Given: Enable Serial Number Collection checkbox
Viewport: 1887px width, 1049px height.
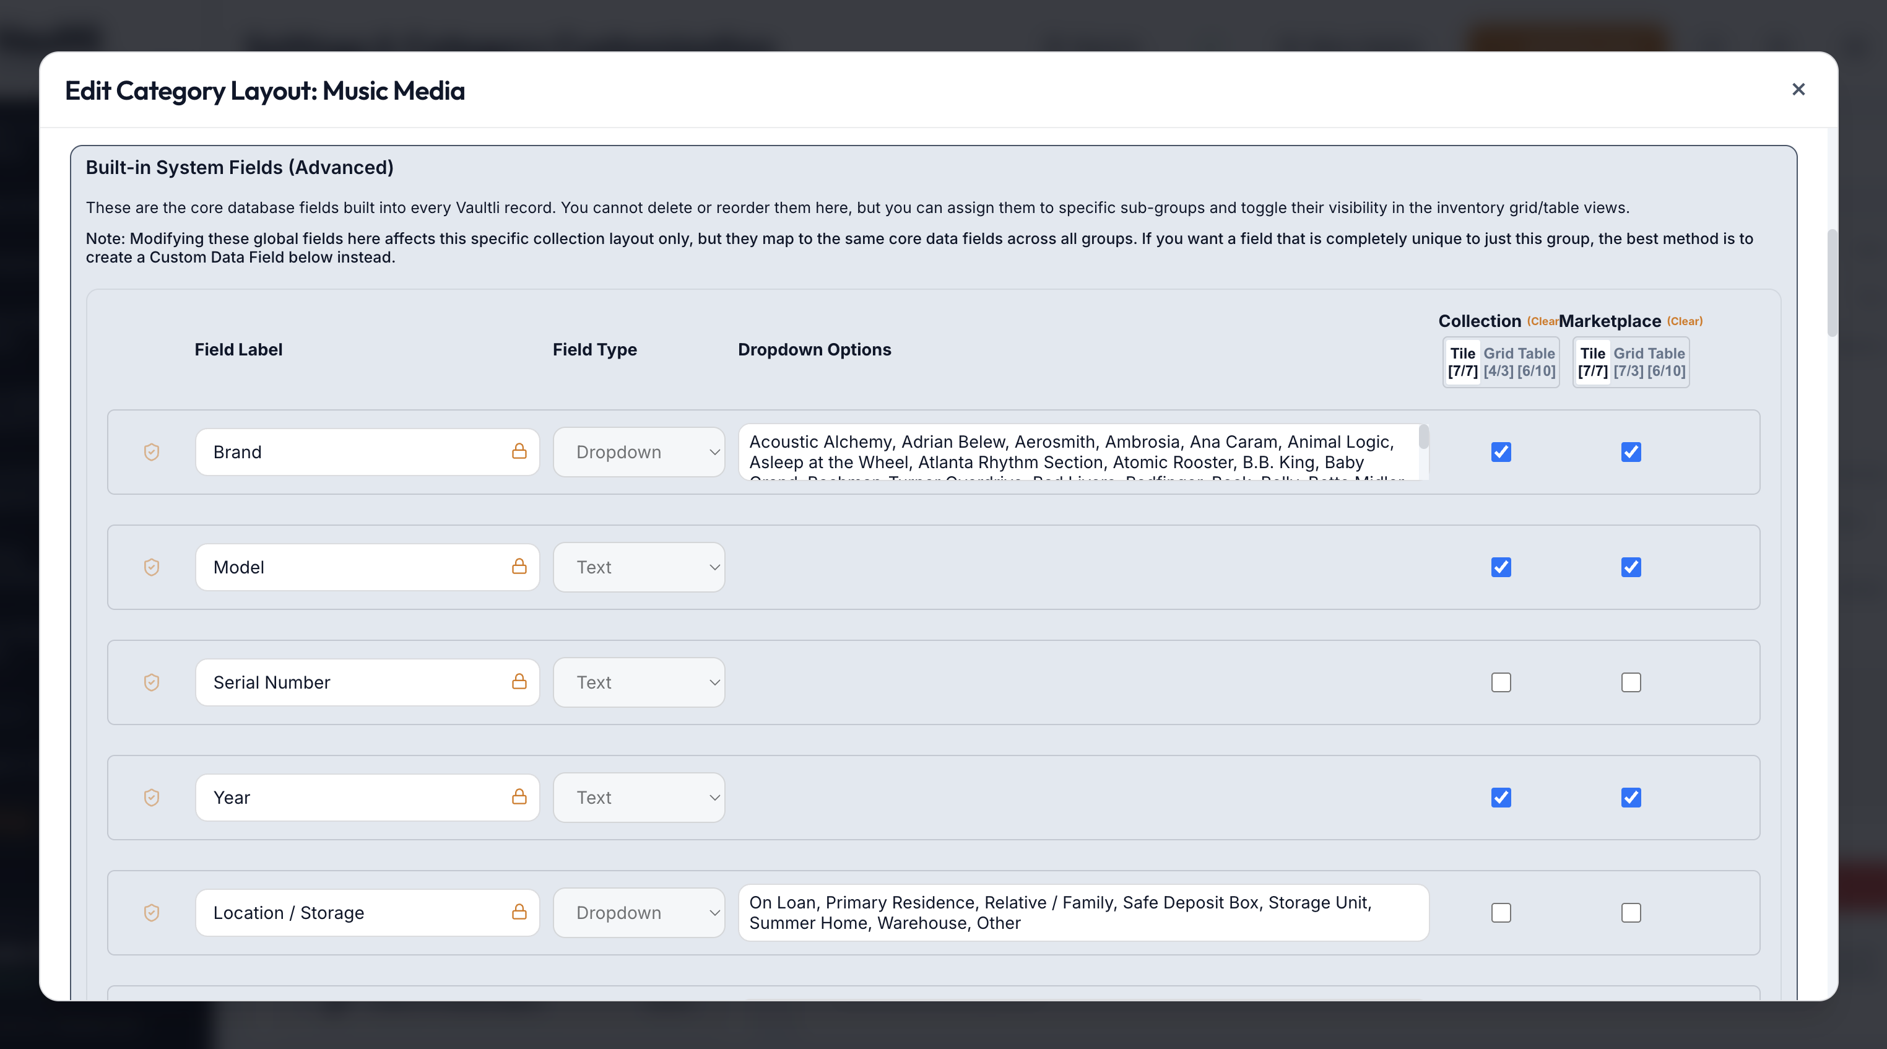Looking at the screenshot, I should pyautogui.click(x=1501, y=682).
